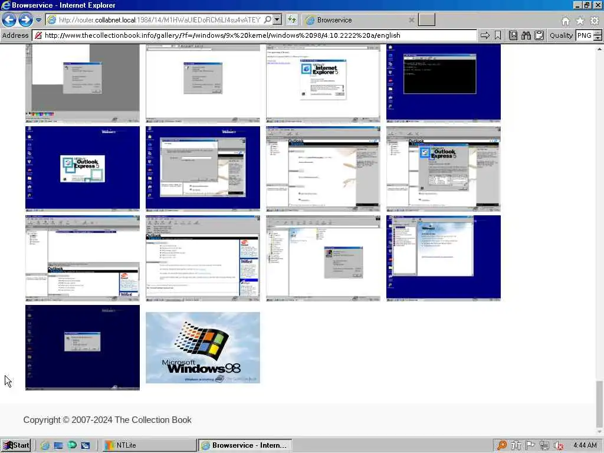Click the flag tray icon
Image resolution: width=604 pixels, height=453 pixels.
point(530,445)
